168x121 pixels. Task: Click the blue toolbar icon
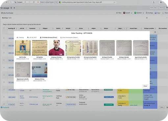point(155,13)
